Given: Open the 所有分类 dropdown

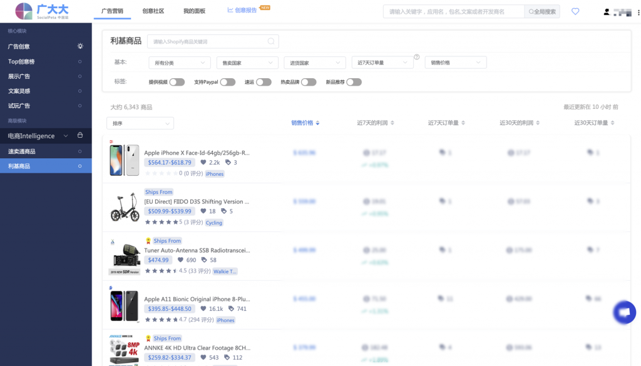Looking at the screenshot, I should 180,63.
